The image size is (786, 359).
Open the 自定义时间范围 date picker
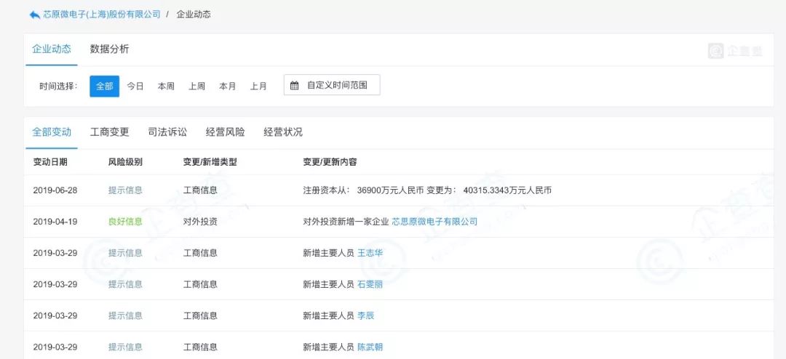pos(332,85)
